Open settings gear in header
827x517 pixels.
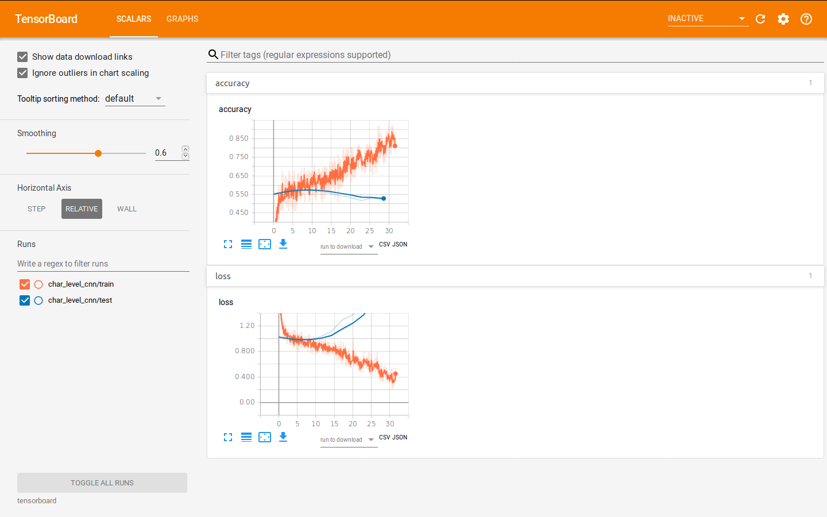[x=783, y=19]
